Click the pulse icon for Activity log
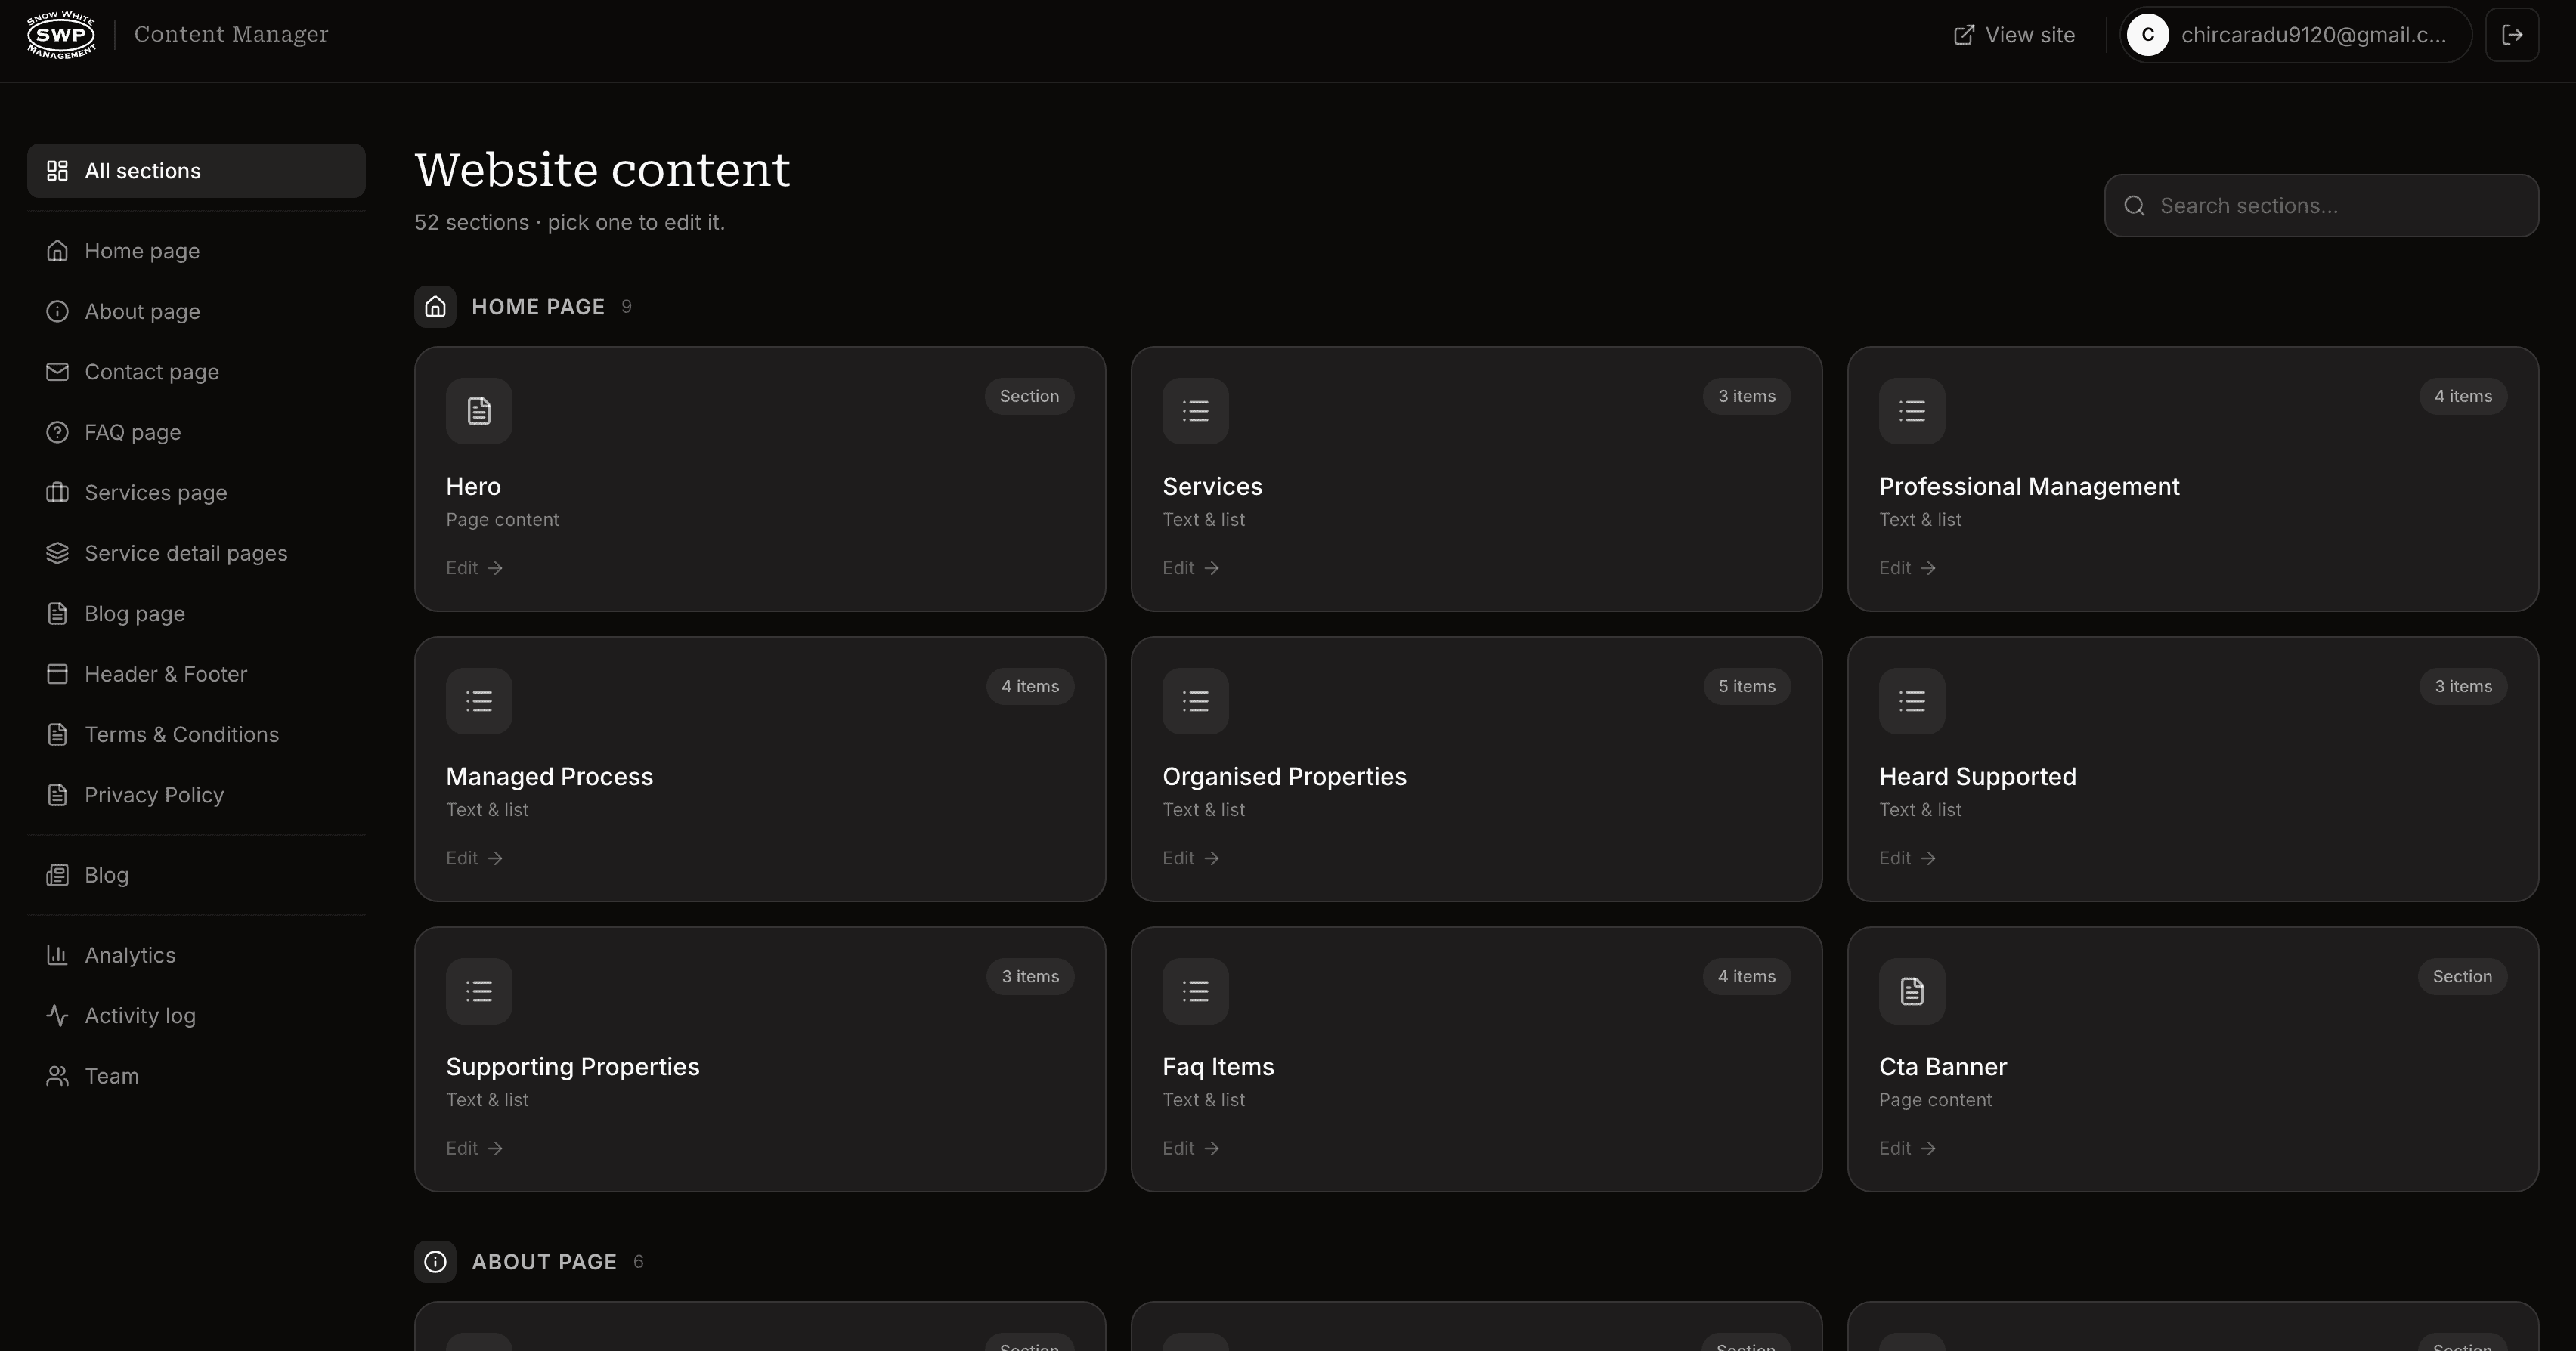The width and height of the screenshot is (2576, 1351). pyautogui.click(x=57, y=1016)
